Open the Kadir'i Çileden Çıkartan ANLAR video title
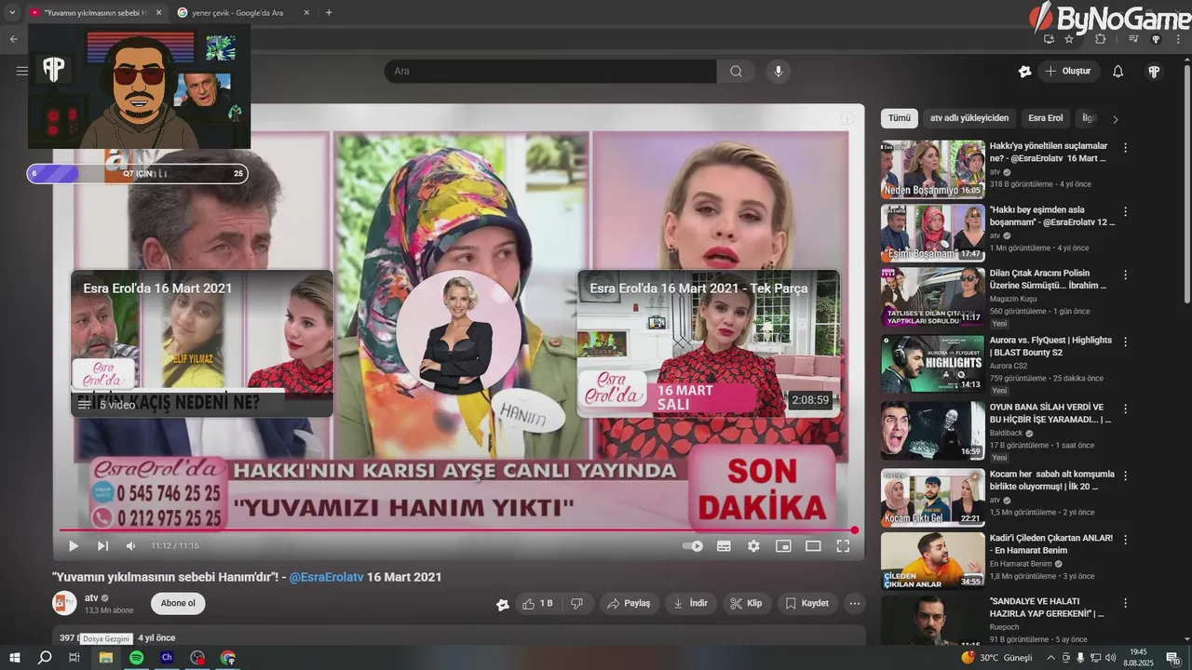Viewport: 1192px width, 670px height. pos(1050,543)
